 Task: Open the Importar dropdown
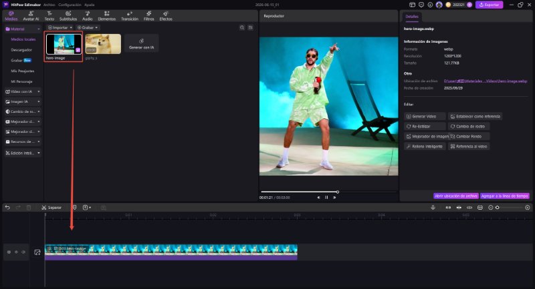(x=60, y=27)
